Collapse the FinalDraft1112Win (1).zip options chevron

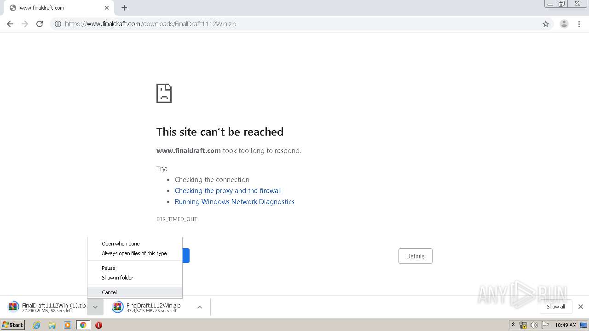click(95, 307)
